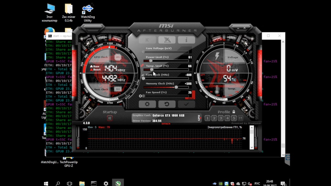This screenshot has width=331, height=186.
Task: Switch to the console taskbar button
Action: coord(94,183)
